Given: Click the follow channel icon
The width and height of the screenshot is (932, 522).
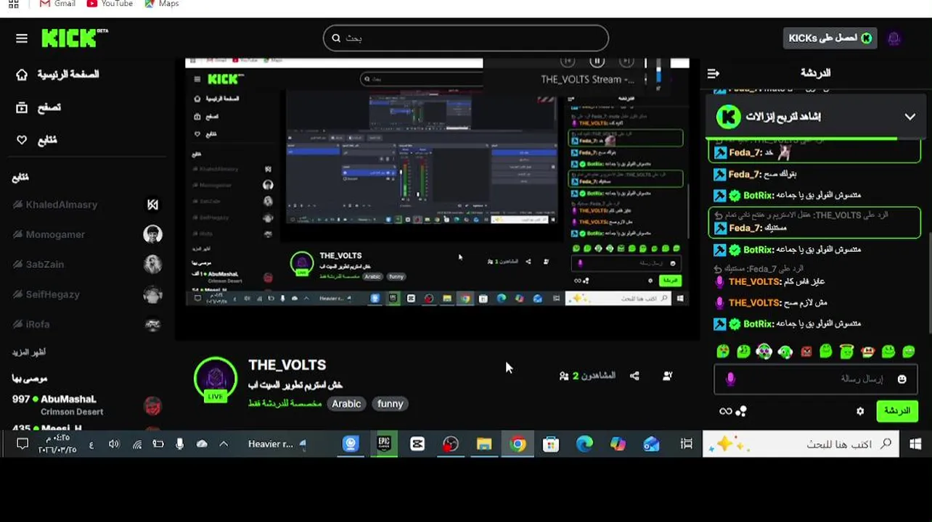Looking at the screenshot, I should click(667, 376).
